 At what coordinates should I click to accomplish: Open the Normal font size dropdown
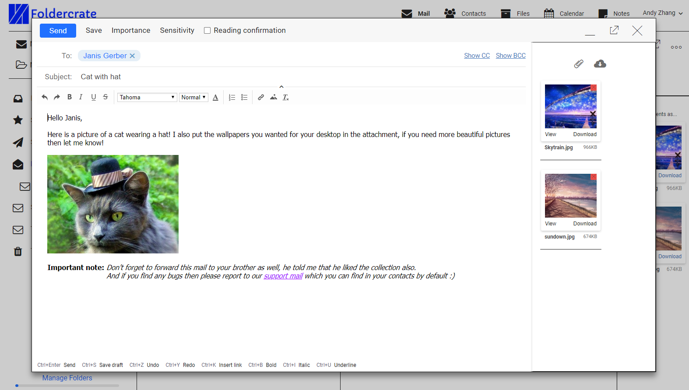[193, 97]
